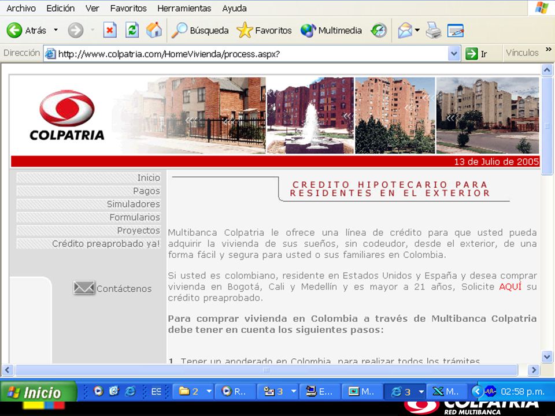Open the Ver menu
Image resolution: width=555 pixels, height=416 pixels.
92,8
